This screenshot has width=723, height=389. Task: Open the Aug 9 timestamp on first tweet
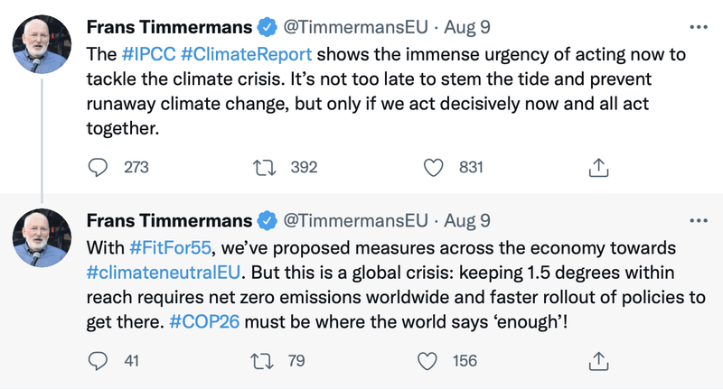(467, 27)
